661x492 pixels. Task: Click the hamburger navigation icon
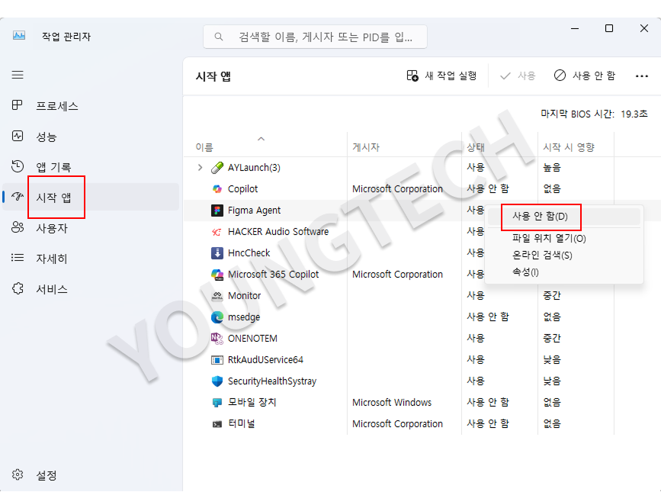17,74
